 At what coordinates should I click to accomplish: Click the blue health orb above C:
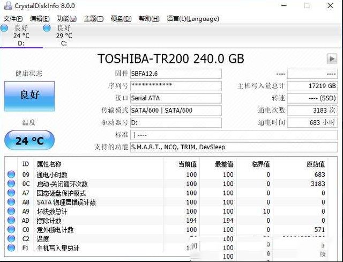coord(47,28)
